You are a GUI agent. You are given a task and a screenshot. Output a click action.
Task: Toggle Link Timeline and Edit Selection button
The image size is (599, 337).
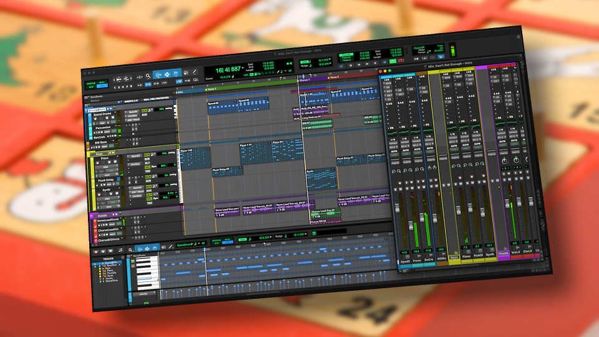coord(148,84)
